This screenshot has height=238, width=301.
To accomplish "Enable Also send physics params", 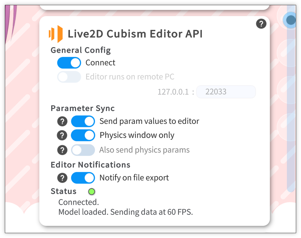I will [x=83, y=150].
